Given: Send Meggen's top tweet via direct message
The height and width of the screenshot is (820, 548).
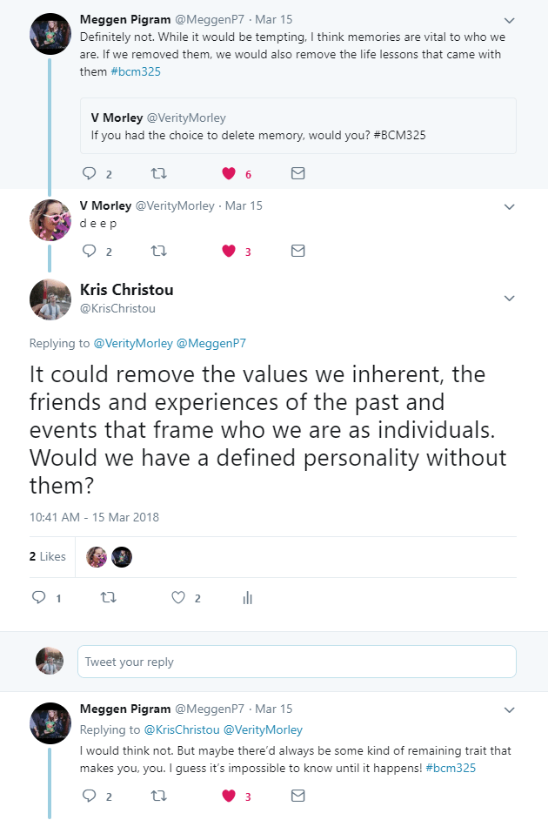Looking at the screenshot, I should (x=297, y=173).
